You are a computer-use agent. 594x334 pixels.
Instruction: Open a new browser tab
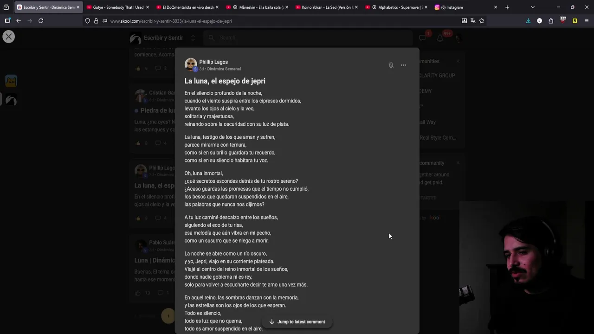[507, 7]
